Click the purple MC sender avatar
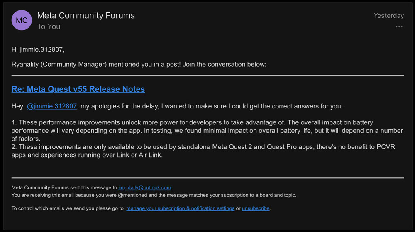Viewport: 415px width, 232px height. (x=22, y=20)
